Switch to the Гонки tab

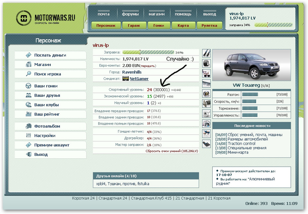[158, 25]
